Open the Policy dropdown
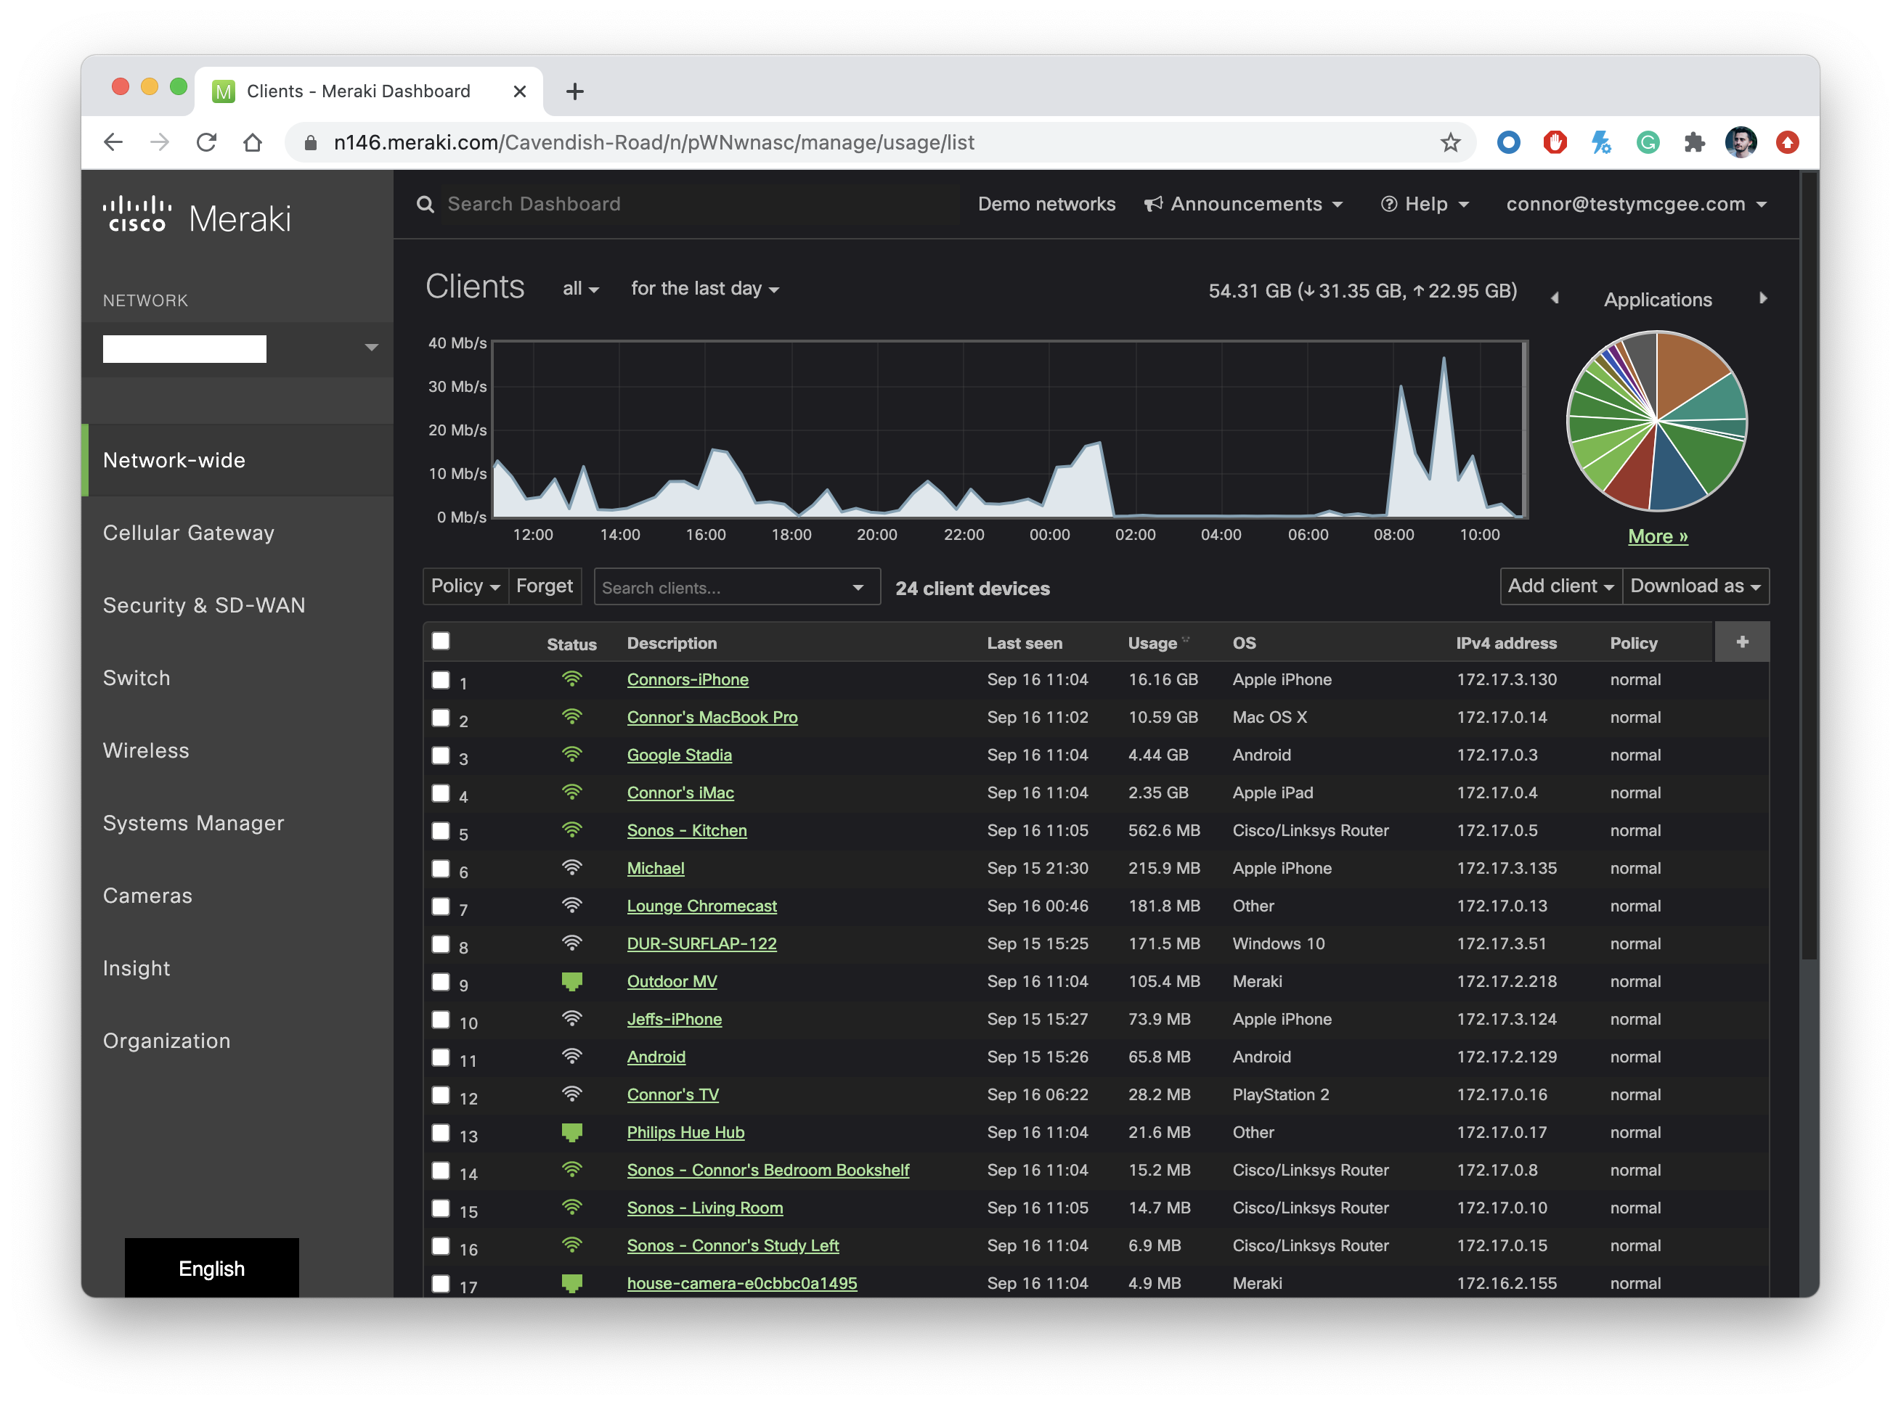This screenshot has width=1901, height=1405. click(x=464, y=586)
